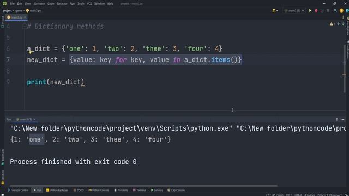The image size is (349, 196).
Task: Toggle tool window bars icon bottom-left corner
Action: click(x=3, y=195)
